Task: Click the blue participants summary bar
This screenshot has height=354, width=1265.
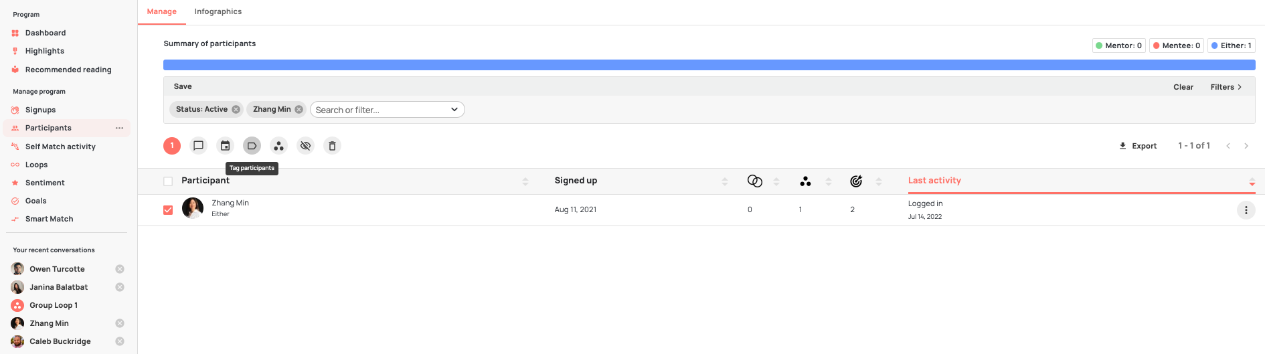Action: [x=709, y=65]
